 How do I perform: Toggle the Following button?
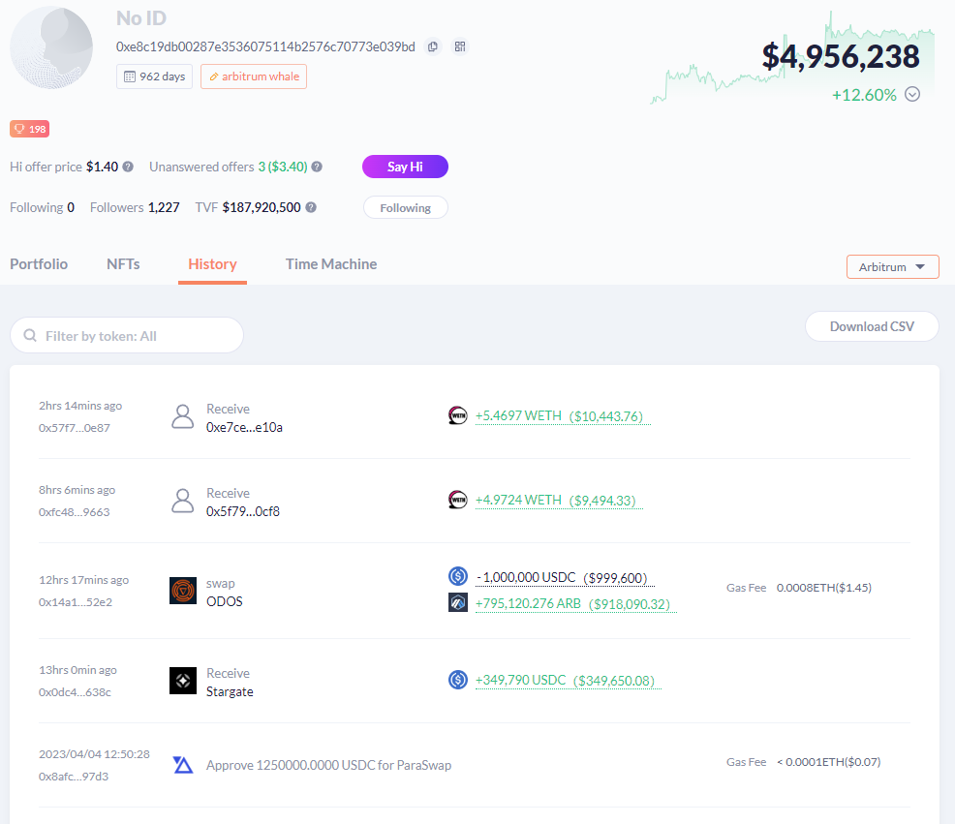(x=406, y=207)
